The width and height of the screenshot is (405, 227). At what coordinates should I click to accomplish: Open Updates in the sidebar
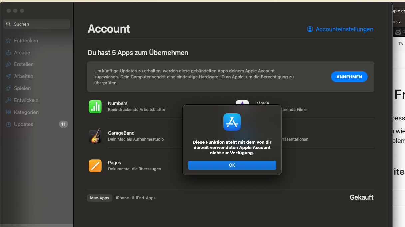(24, 124)
